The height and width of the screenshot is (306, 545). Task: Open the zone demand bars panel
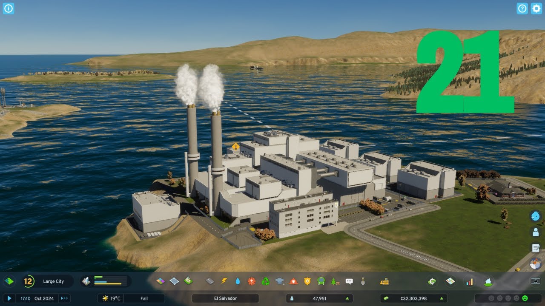pos(106,281)
